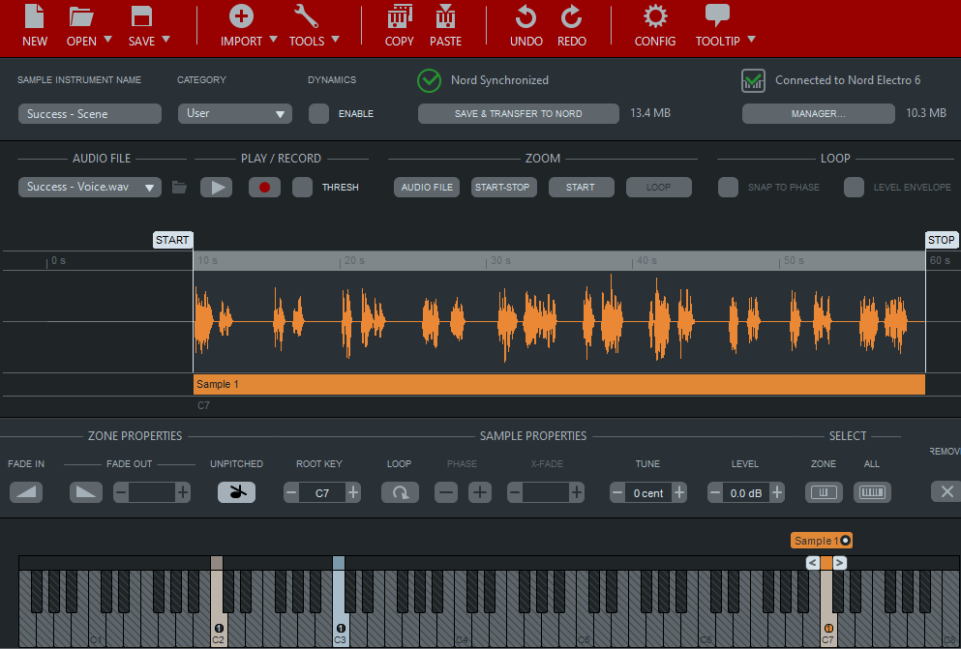Click the Paste icon in toolbar
The width and height of the screenshot is (961, 649).
coord(445,16)
